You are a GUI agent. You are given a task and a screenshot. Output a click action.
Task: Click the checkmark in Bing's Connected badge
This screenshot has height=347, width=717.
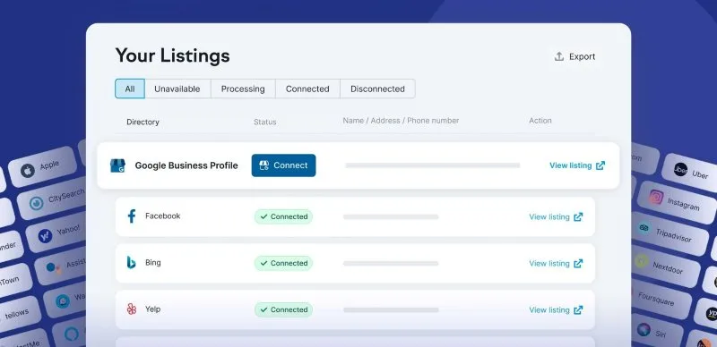(x=263, y=263)
